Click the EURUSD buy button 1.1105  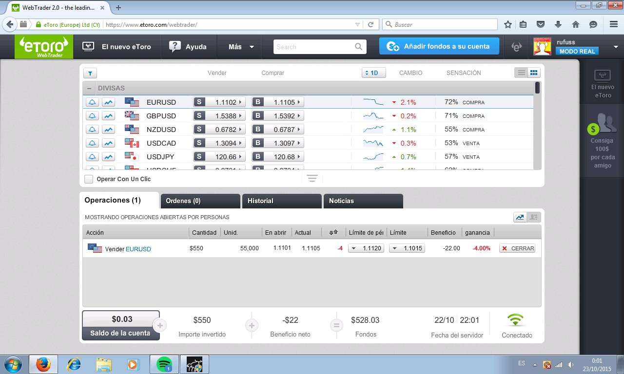(278, 102)
